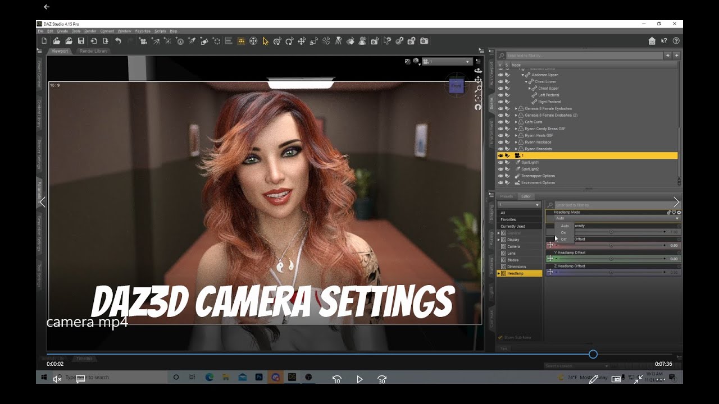The image size is (719, 404).
Task: Click the Undo arrow in the toolbar
Action: [118, 41]
